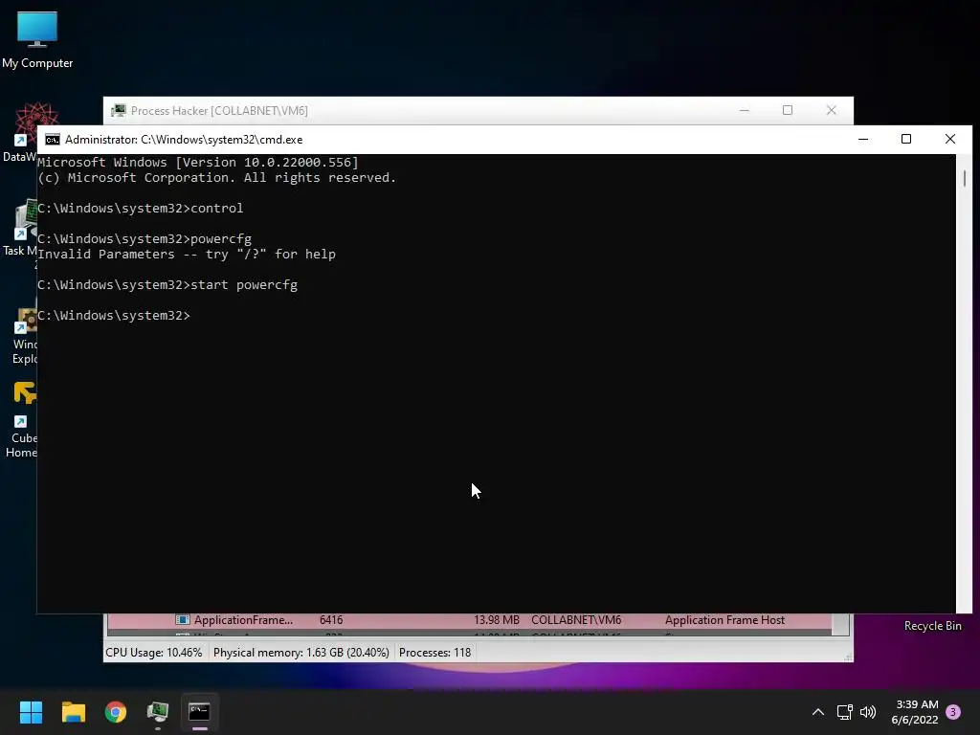Click the 'start powercfg' command line
Screen dimensions: 980x735
[167, 285]
